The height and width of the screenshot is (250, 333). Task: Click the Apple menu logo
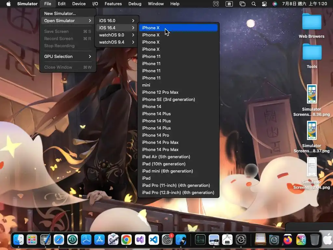pyautogui.click(x=8, y=4)
